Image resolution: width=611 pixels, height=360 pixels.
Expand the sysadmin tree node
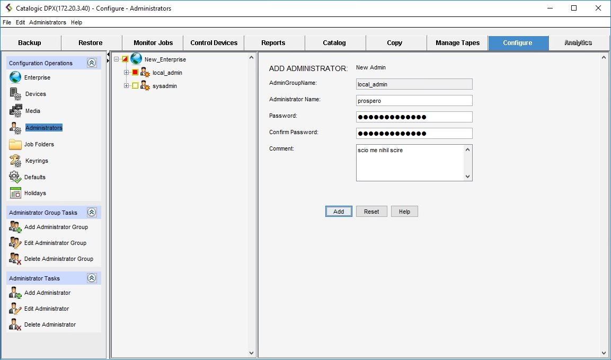click(127, 86)
